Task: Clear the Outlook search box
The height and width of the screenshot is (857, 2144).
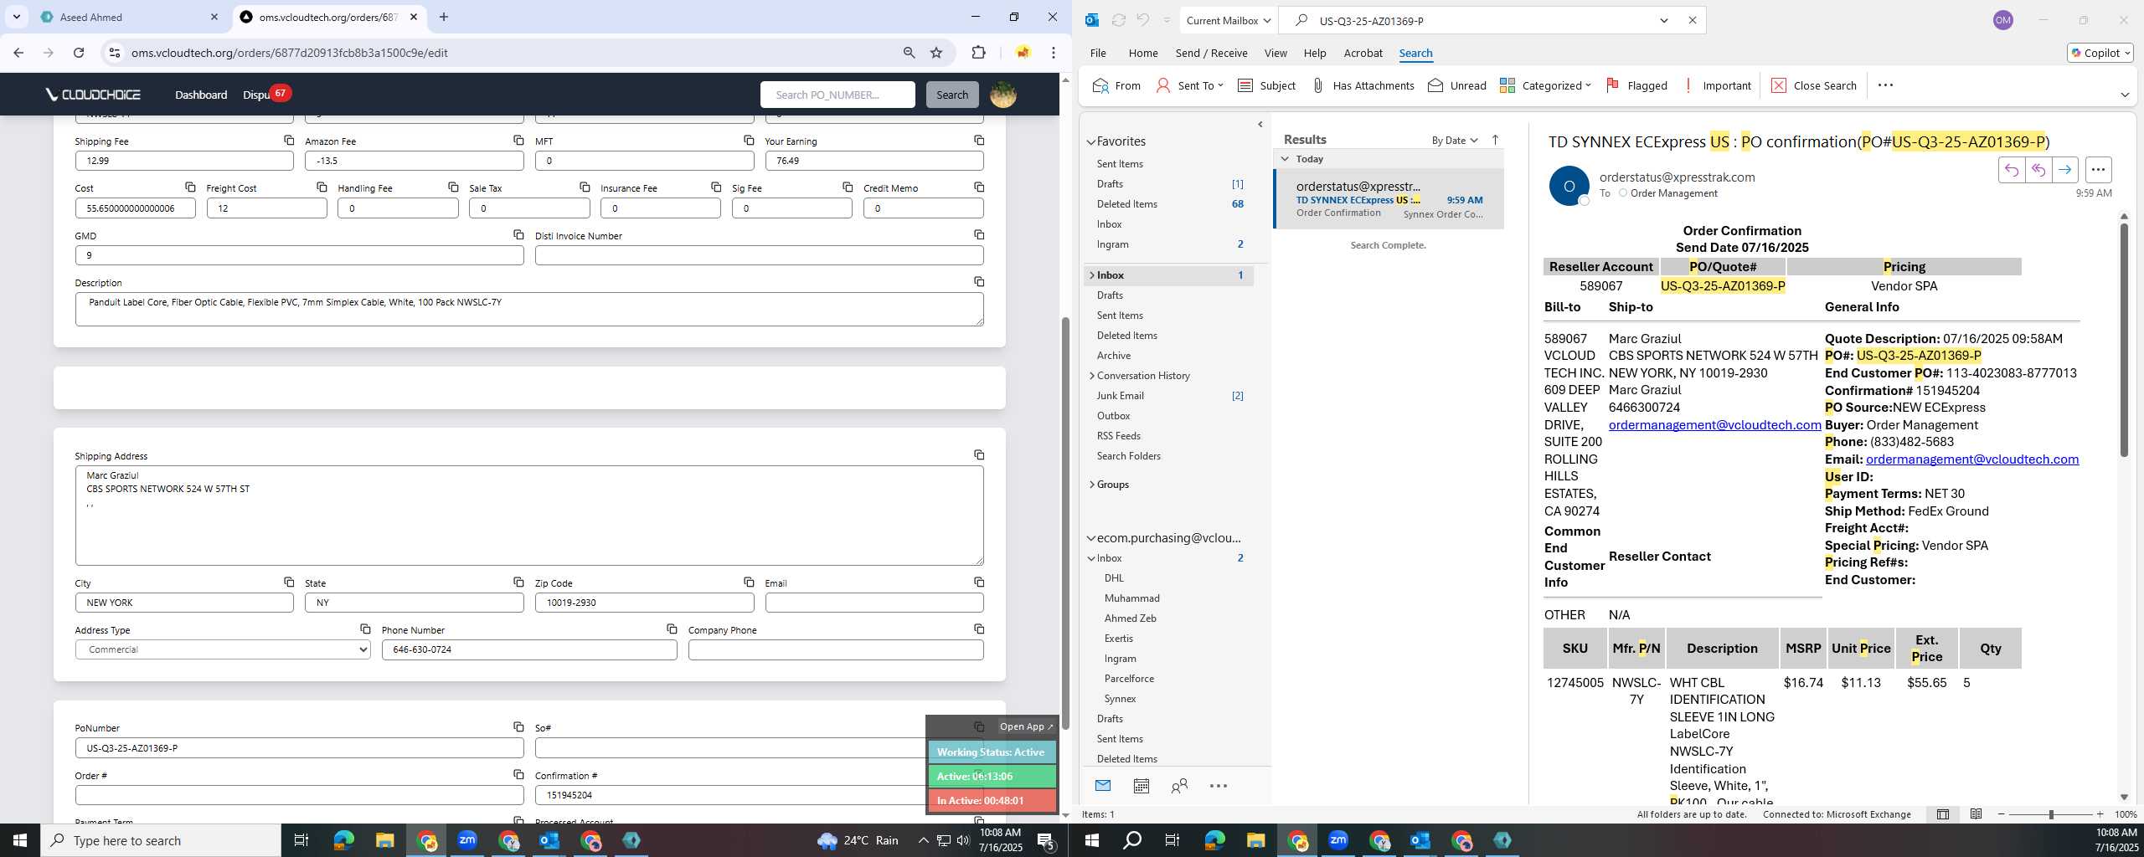Action: pos(1693,21)
